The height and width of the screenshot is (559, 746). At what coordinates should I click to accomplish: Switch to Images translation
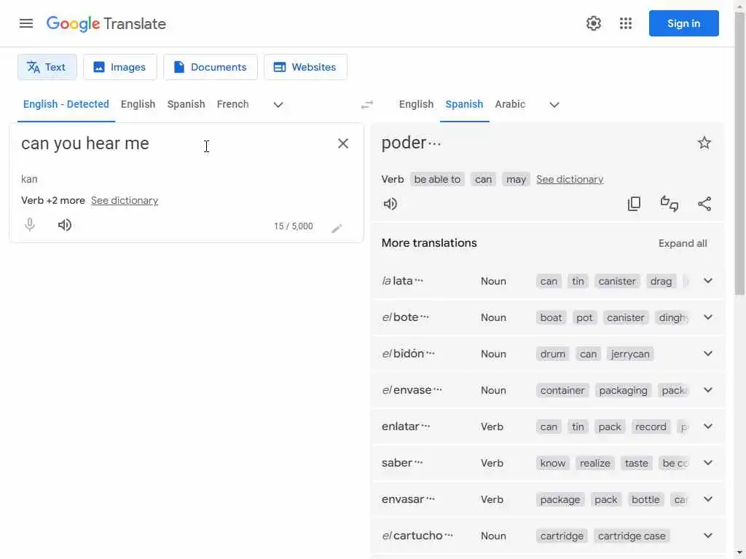click(x=120, y=67)
